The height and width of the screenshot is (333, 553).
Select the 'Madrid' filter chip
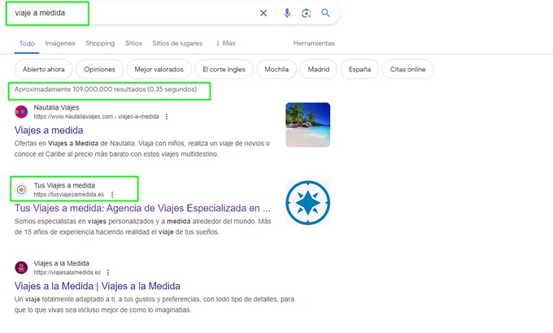pos(319,69)
